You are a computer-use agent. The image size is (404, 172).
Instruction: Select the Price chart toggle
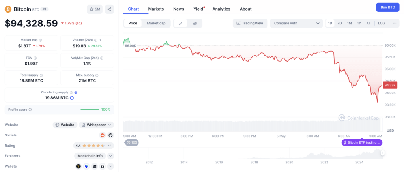point(133,23)
